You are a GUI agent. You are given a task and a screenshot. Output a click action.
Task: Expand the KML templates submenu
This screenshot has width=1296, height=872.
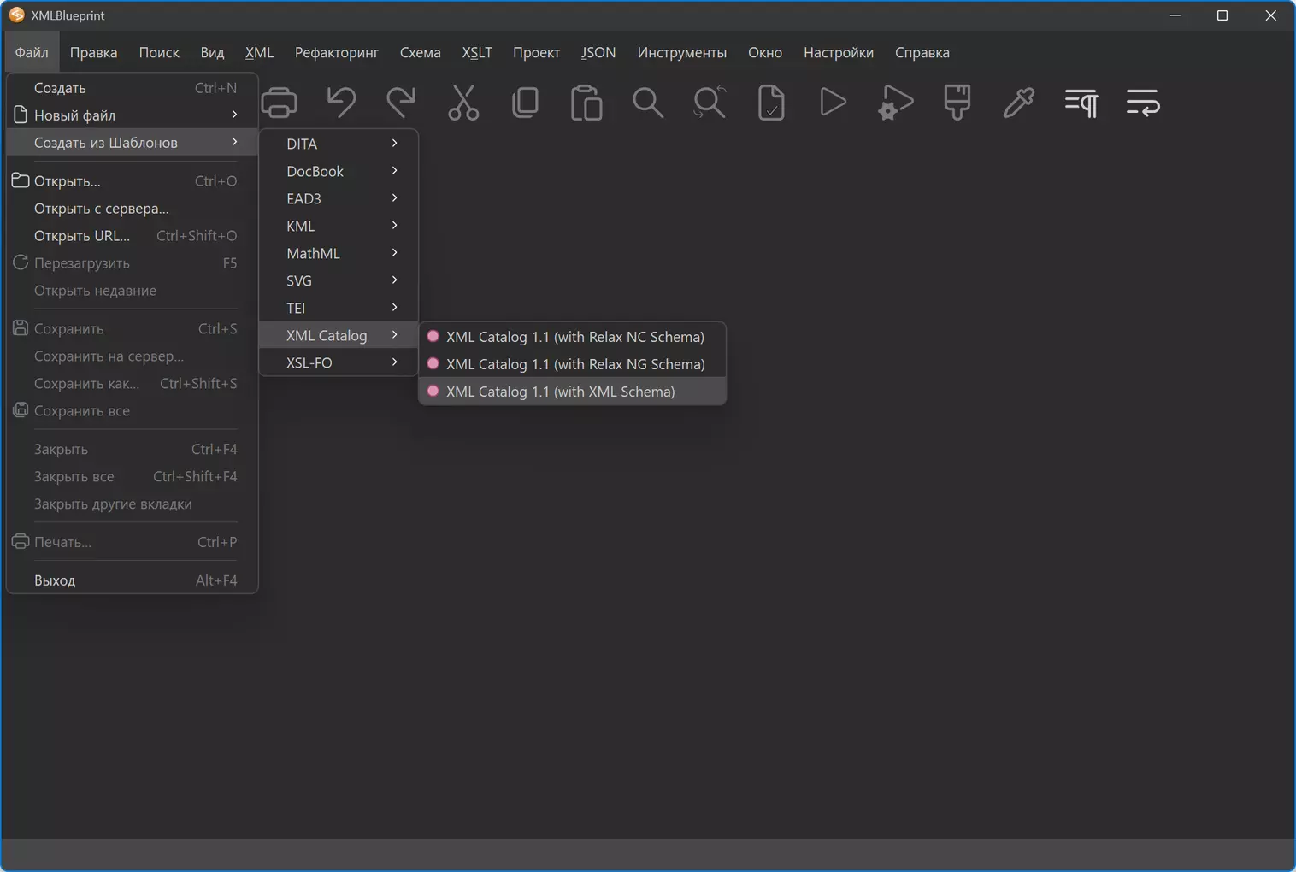click(x=339, y=227)
